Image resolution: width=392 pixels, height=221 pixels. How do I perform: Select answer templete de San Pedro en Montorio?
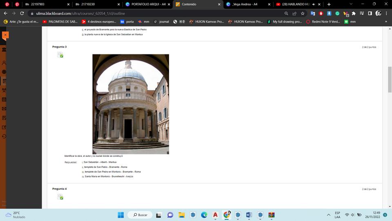coord(113,171)
